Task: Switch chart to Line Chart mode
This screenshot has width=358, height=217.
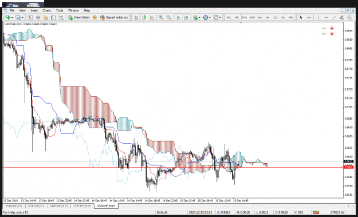Action: 152,17
